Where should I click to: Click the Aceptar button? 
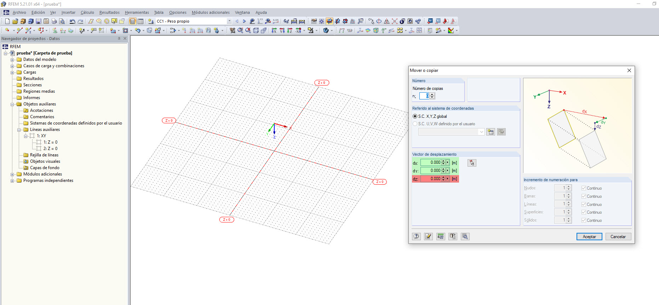pos(589,237)
